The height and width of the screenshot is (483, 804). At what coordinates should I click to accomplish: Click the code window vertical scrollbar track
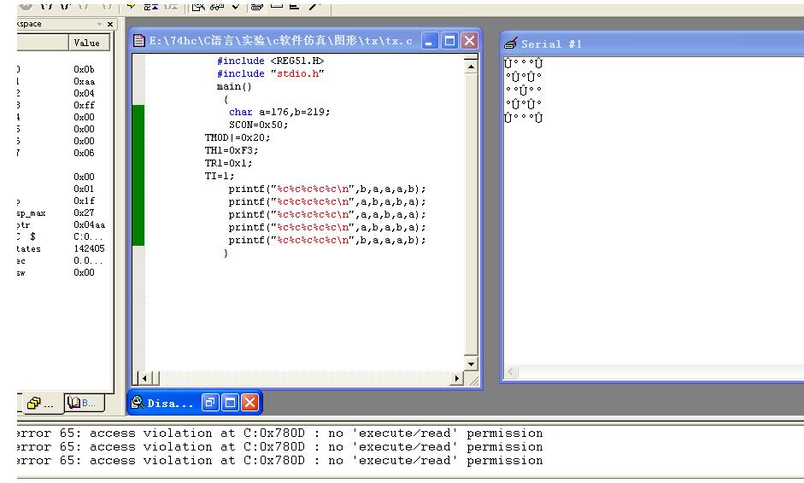click(471, 215)
